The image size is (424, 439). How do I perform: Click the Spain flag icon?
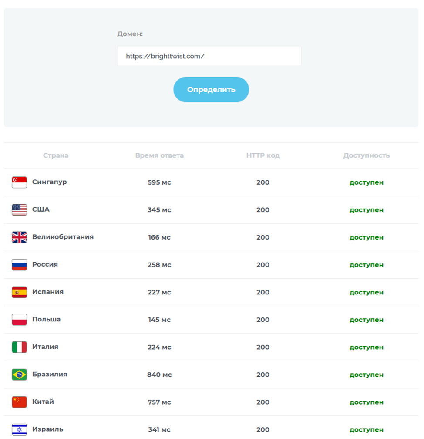19,292
